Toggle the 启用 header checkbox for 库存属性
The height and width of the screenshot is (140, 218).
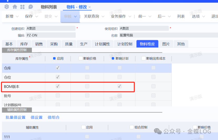pyautogui.click(x=54, y=58)
